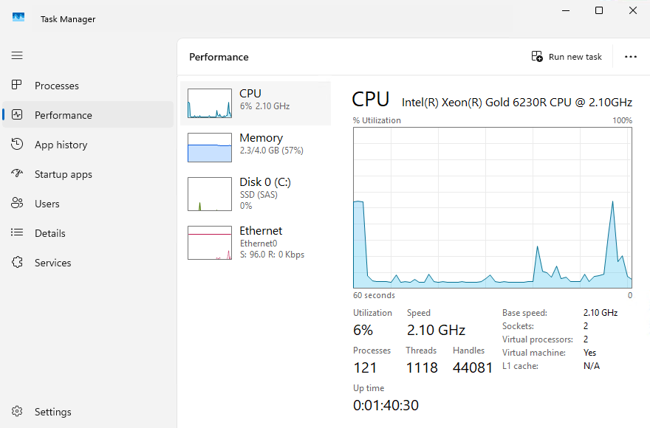
Task: Open Task Manager Settings gear
Action: pos(16,412)
